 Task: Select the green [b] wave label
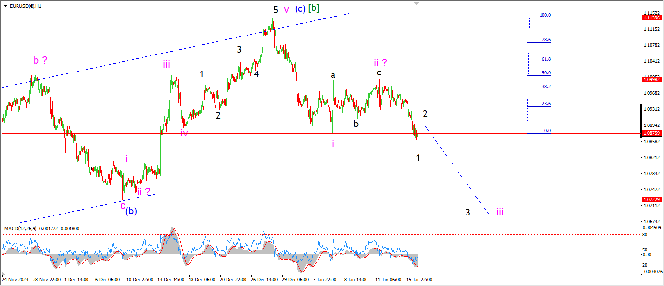[314, 8]
